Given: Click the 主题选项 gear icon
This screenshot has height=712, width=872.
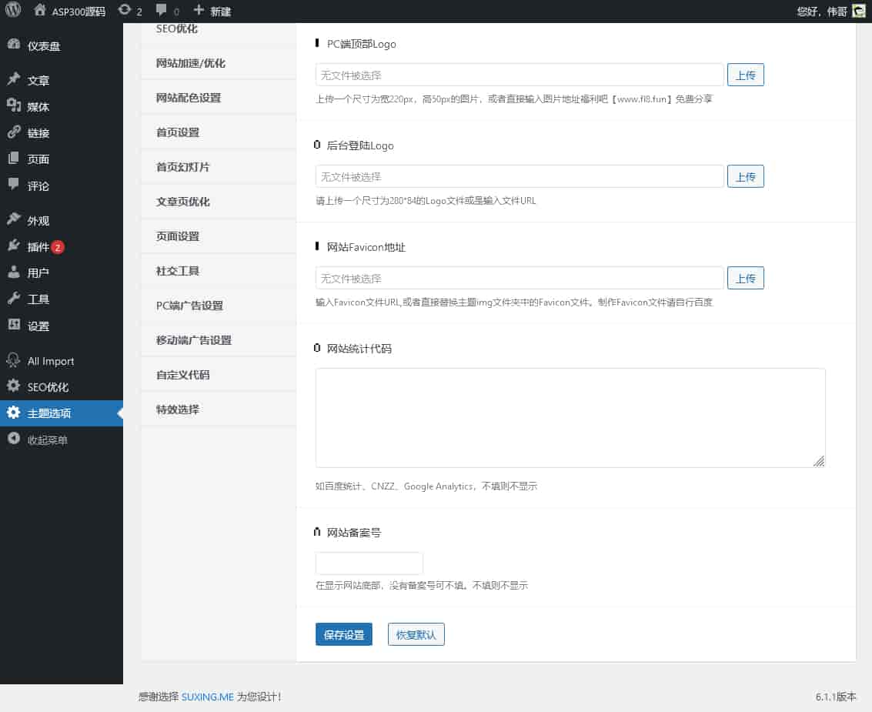Looking at the screenshot, I should (14, 412).
